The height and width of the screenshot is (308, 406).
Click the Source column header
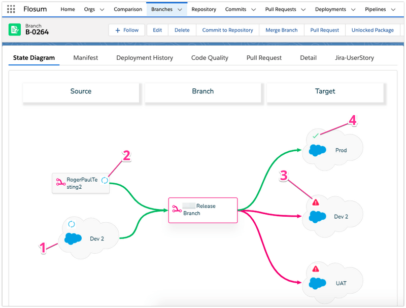tap(81, 93)
